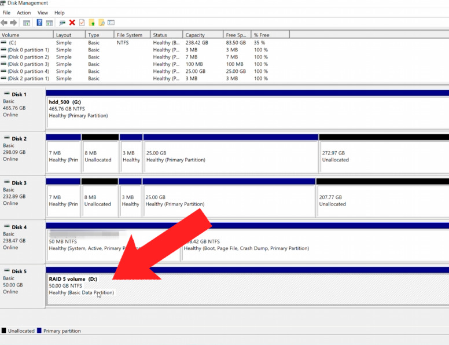Viewport: 449px width, 345px height.
Task: Open the Help menu
Action: point(60,13)
